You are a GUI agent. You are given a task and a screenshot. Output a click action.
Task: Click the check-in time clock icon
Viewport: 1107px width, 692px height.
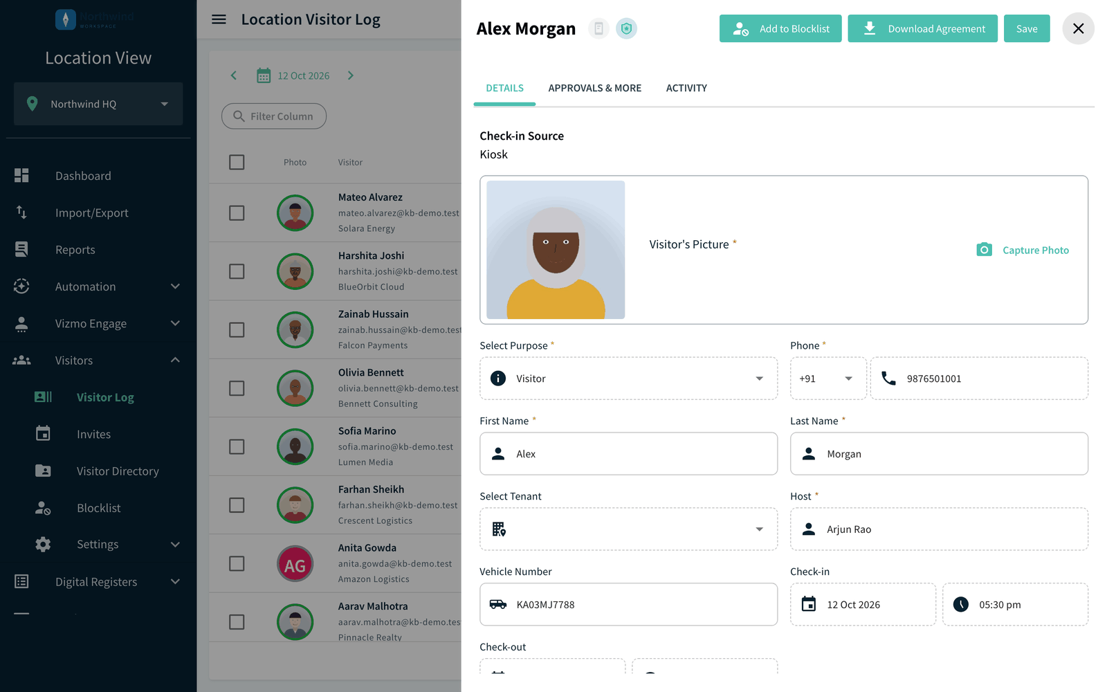[x=961, y=604]
